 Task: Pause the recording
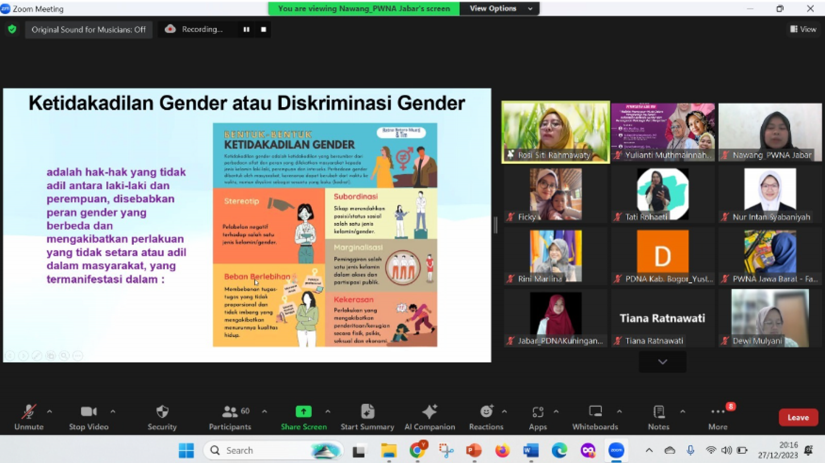246,29
